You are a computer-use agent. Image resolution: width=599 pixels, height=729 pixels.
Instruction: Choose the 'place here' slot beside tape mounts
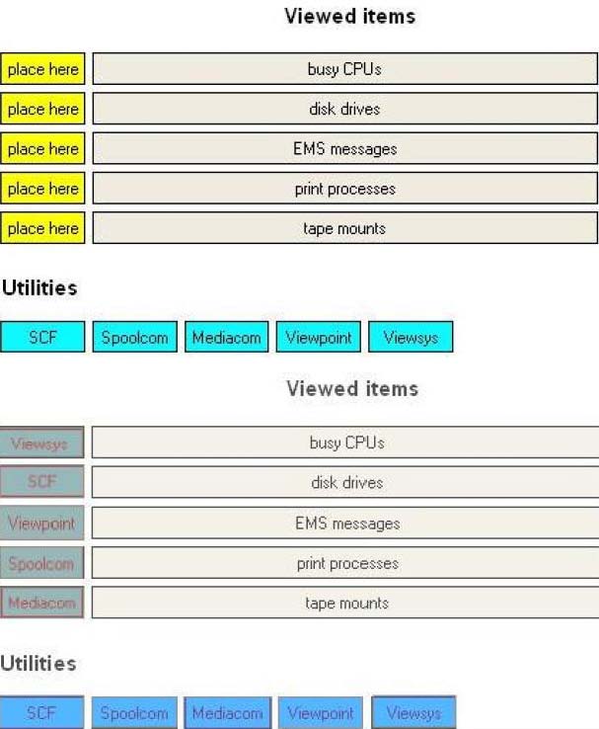click(x=42, y=228)
